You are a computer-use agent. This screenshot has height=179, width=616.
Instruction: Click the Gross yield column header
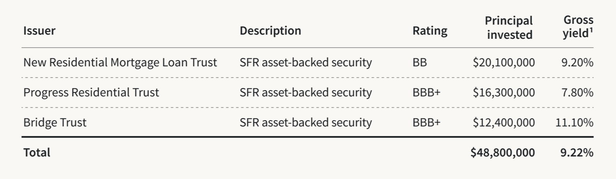(x=578, y=27)
